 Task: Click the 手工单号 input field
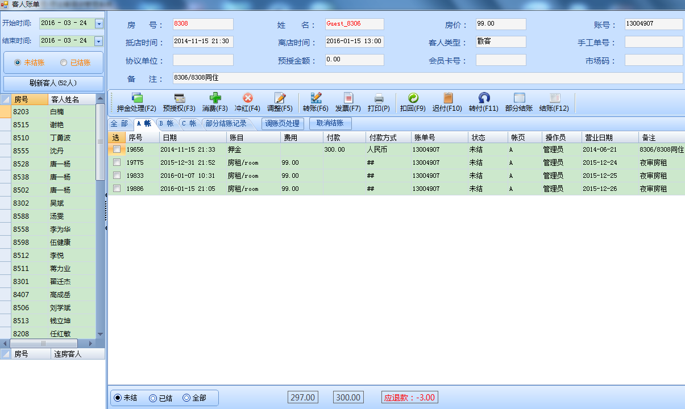coord(654,42)
